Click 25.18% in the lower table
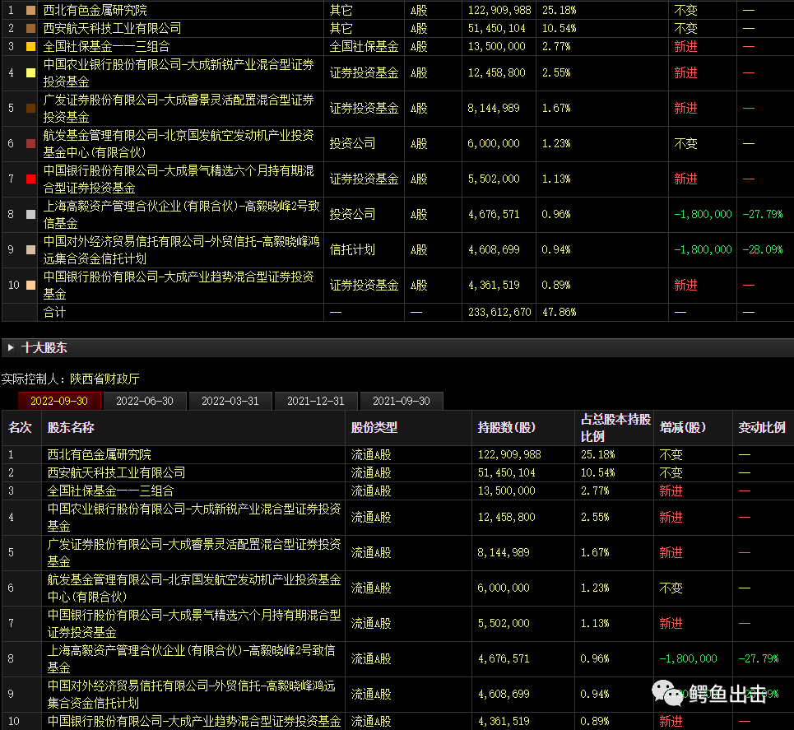This screenshot has height=730, width=794. click(x=598, y=454)
